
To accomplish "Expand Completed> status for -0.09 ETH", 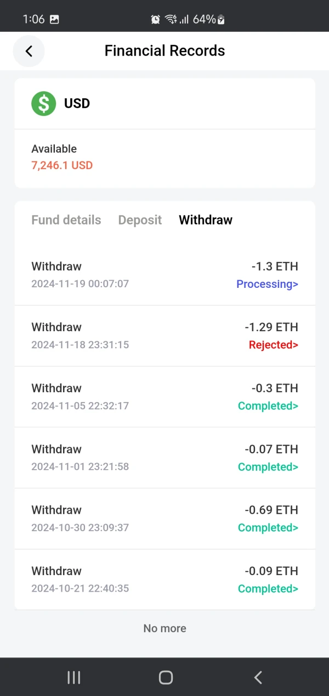I will 268,589.
